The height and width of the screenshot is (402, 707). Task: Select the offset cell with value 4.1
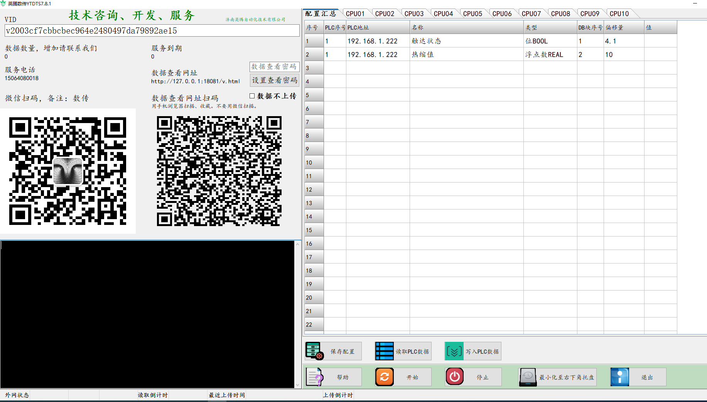624,41
